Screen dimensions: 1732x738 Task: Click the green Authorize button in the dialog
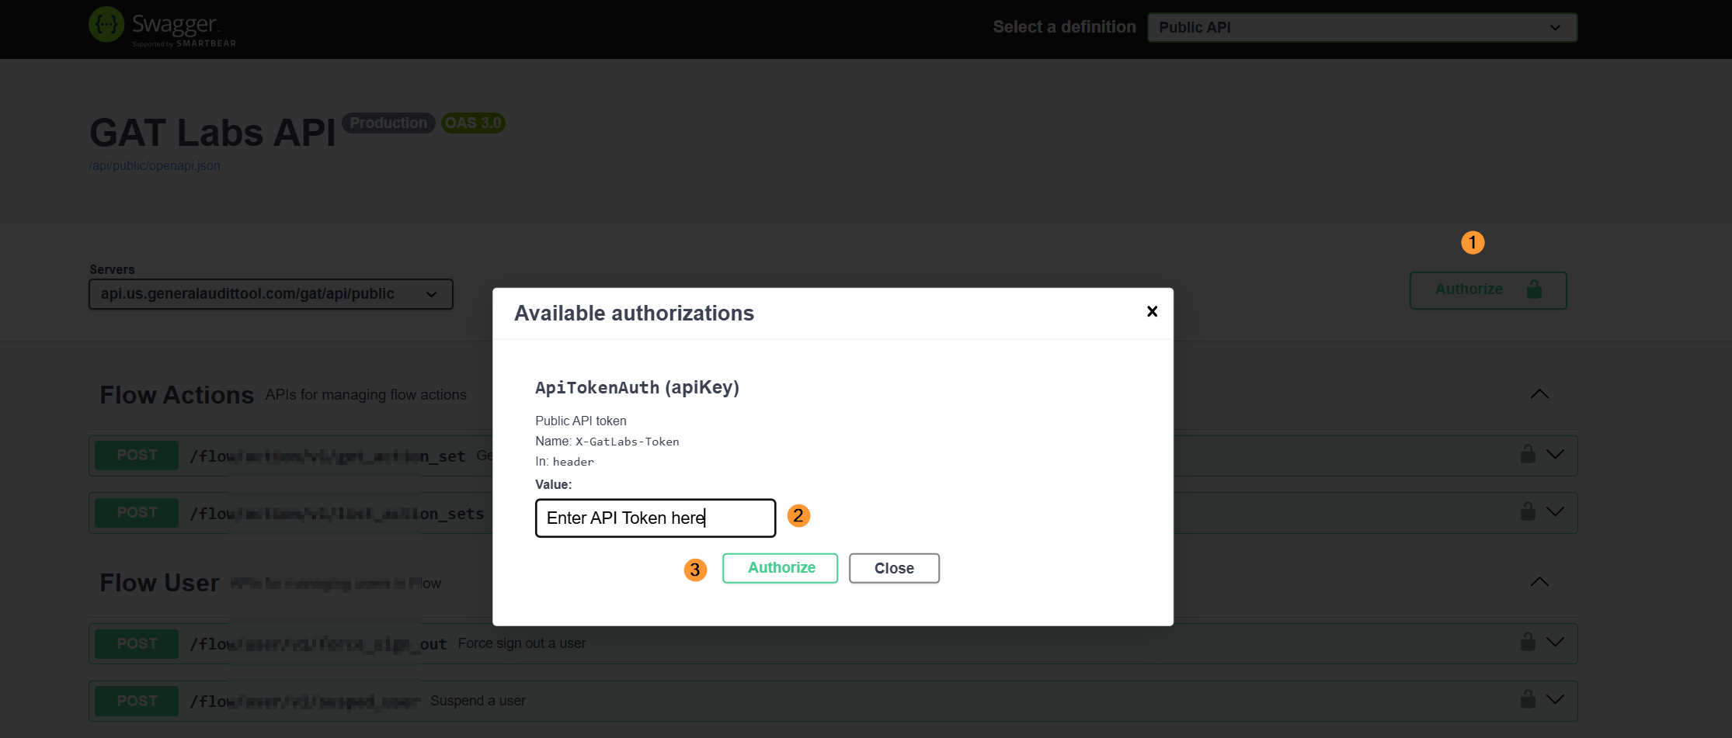[x=781, y=568]
